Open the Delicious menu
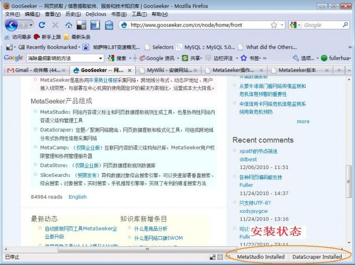The image size is (355, 265). click(x=96, y=14)
